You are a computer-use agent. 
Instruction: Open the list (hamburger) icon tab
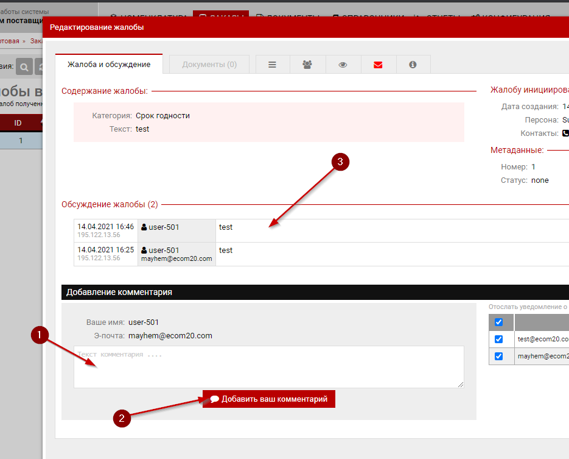pos(273,65)
